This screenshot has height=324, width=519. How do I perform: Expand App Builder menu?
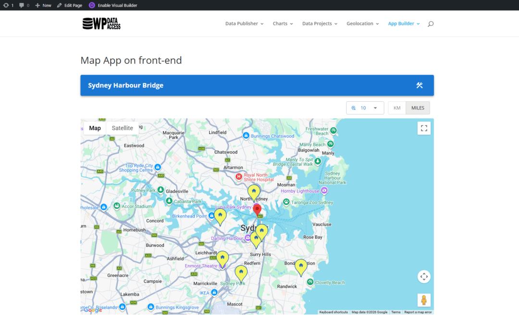[x=404, y=24]
